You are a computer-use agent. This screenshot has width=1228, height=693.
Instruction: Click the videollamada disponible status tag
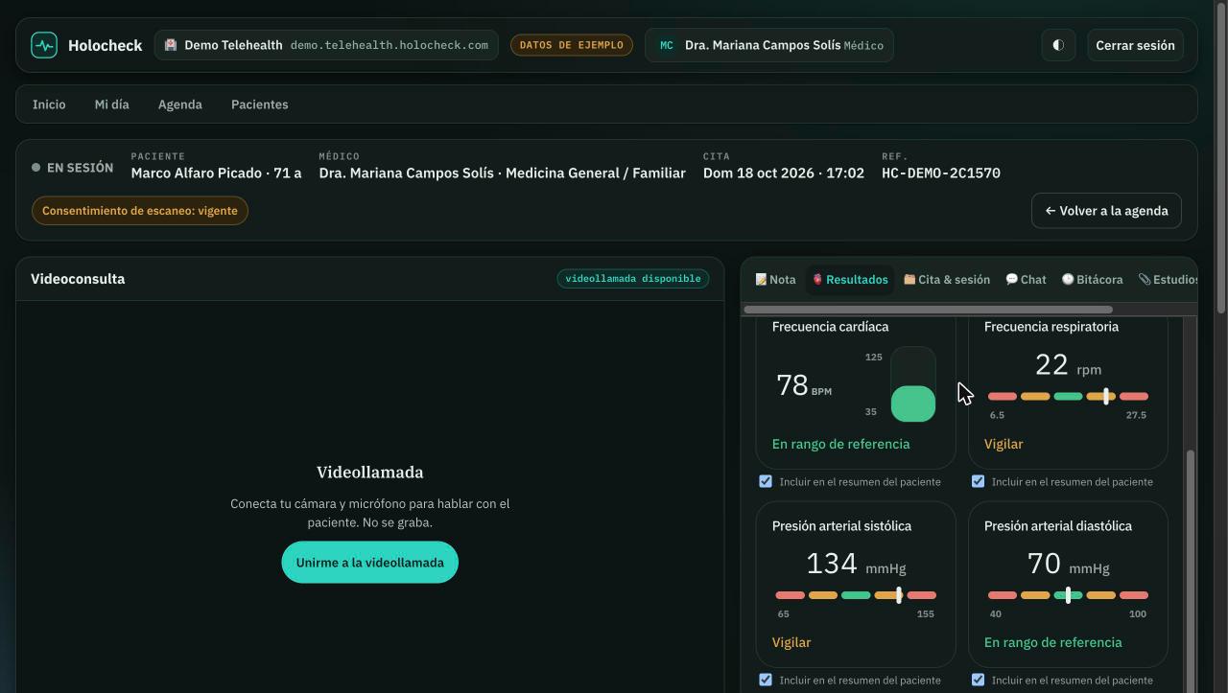click(633, 279)
